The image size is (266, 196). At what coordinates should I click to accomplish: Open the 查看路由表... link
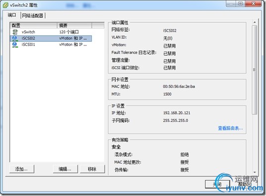pos(230,128)
